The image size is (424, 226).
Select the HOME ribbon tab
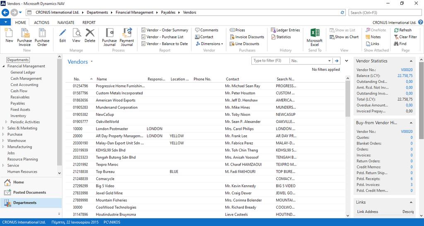pos(20,22)
